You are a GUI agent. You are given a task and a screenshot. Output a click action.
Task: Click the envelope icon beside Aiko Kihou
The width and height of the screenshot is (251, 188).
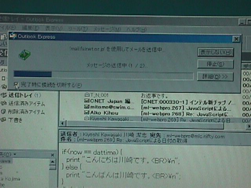point(87,112)
